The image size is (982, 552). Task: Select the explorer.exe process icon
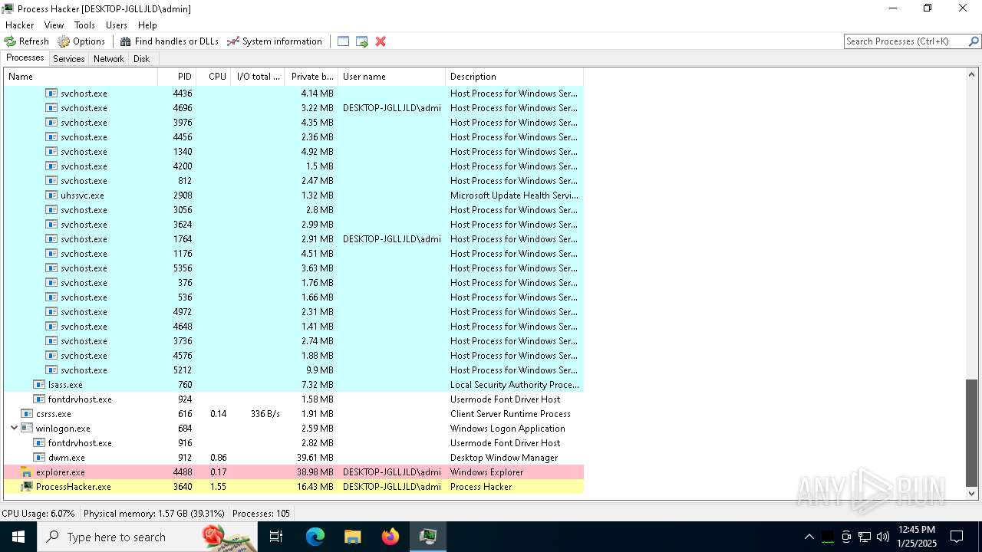pyautogui.click(x=27, y=472)
